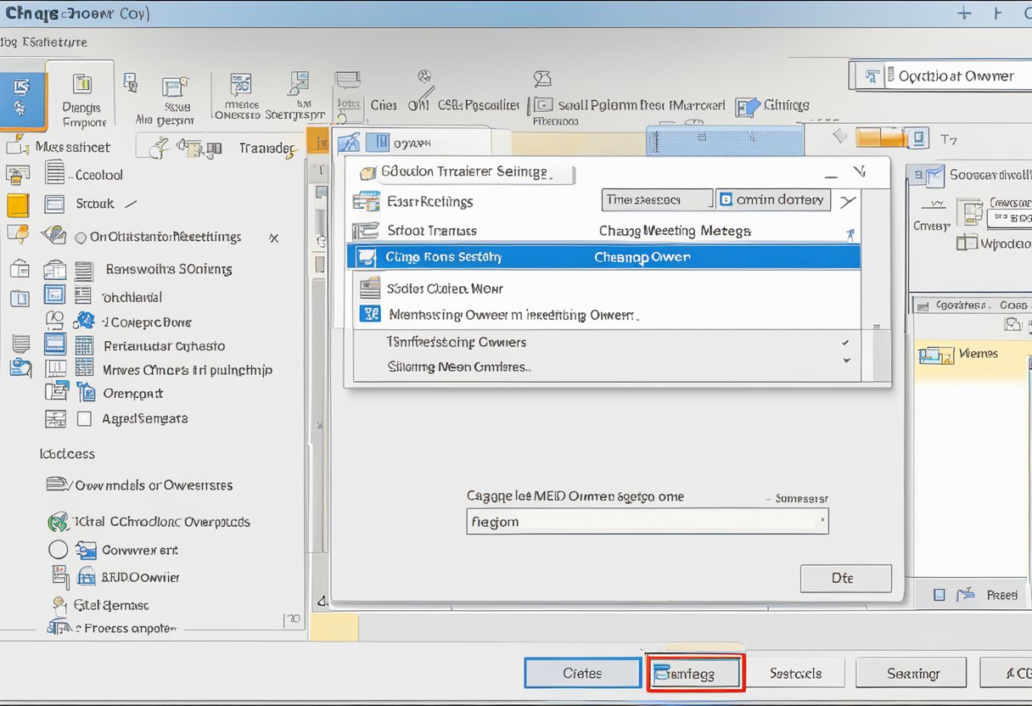Click the 'fiegjom' text input field

[x=647, y=521]
